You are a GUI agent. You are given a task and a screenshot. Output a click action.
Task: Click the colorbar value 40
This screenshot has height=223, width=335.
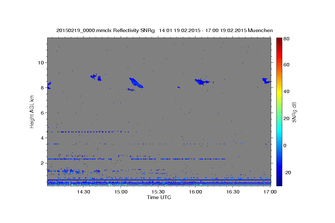(x=287, y=91)
